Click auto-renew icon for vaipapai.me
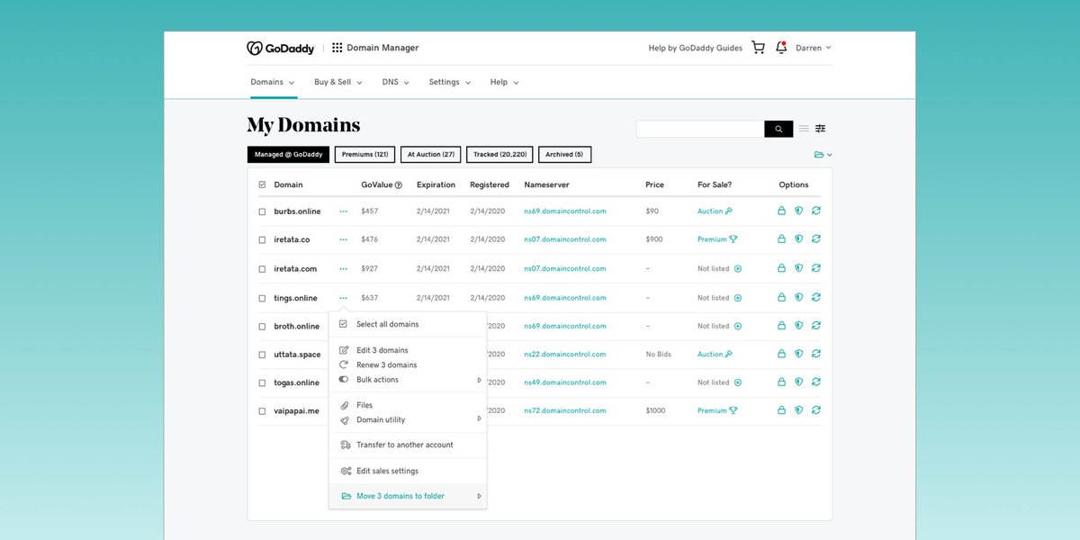The width and height of the screenshot is (1080, 540). coord(815,410)
